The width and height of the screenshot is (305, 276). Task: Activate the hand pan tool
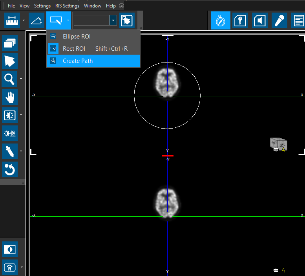click(x=10, y=97)
